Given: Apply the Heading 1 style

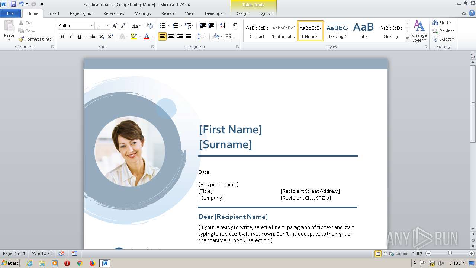Looking at the screenshot, I should pos(337,31).
